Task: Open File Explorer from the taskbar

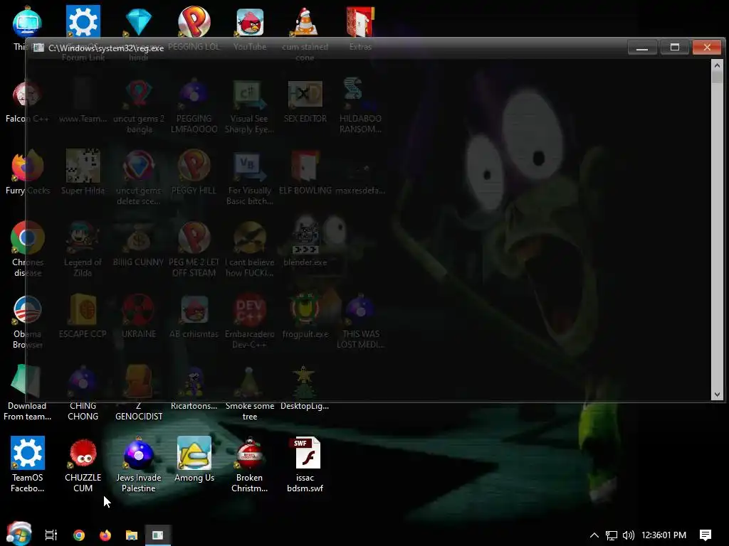Action: coord(132,535)
